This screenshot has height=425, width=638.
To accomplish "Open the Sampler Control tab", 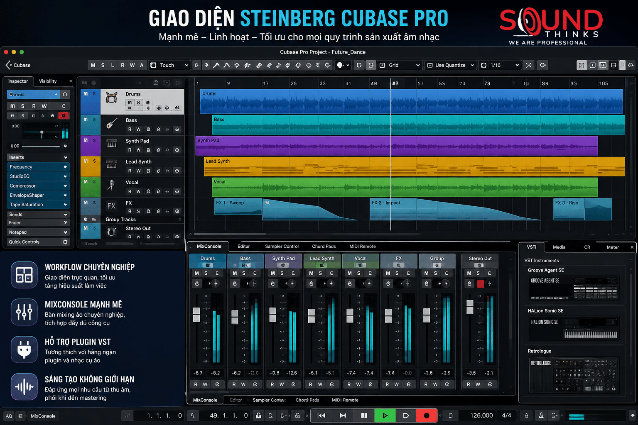I will (282, 247).
